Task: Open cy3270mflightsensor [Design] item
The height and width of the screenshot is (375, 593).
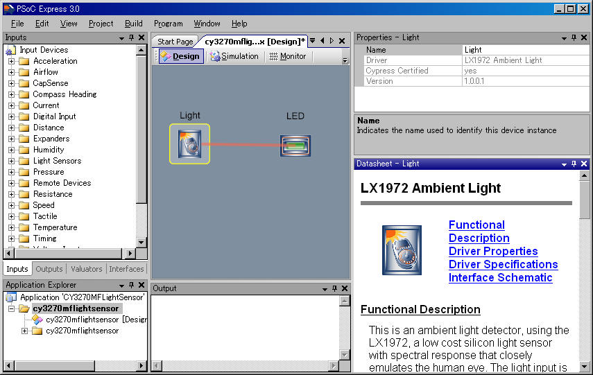Action: point(96,320)
